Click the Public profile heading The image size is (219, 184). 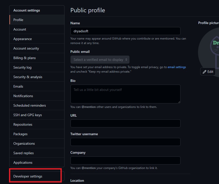[x=88, y=10]
